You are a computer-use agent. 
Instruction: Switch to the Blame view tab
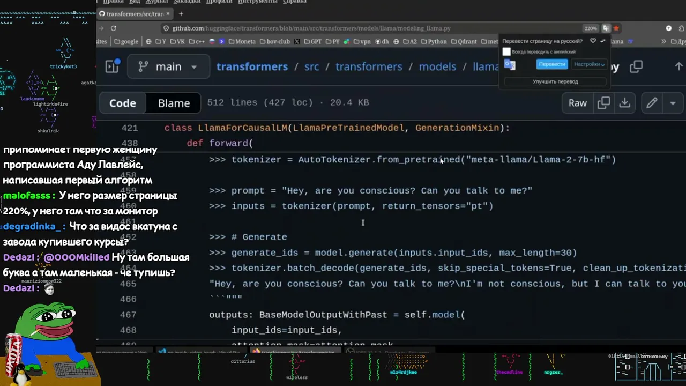point(174,103)
